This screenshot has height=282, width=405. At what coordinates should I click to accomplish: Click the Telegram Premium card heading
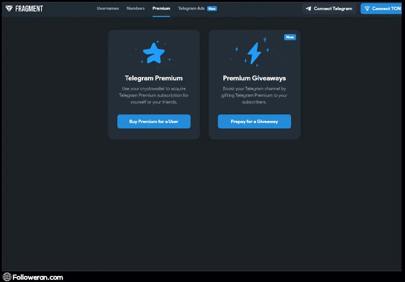(154, 78)
